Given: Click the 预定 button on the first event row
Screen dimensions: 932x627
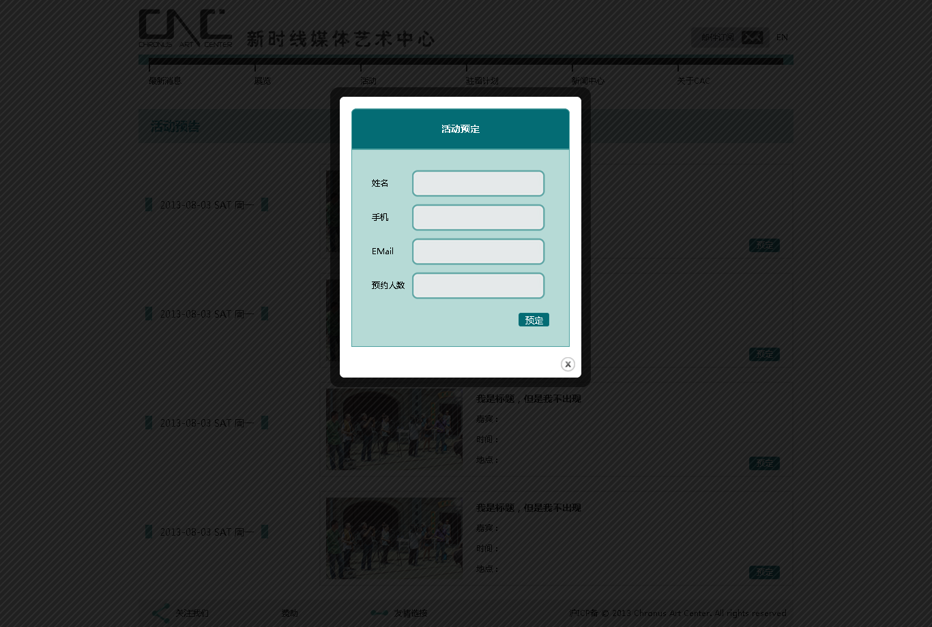Looking at the screenshot, I should (763, 245).
